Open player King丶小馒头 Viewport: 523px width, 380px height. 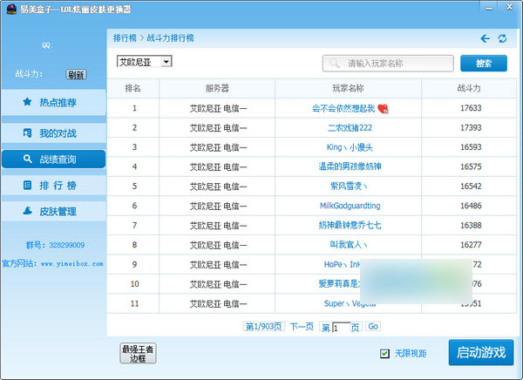pos(350,147)
